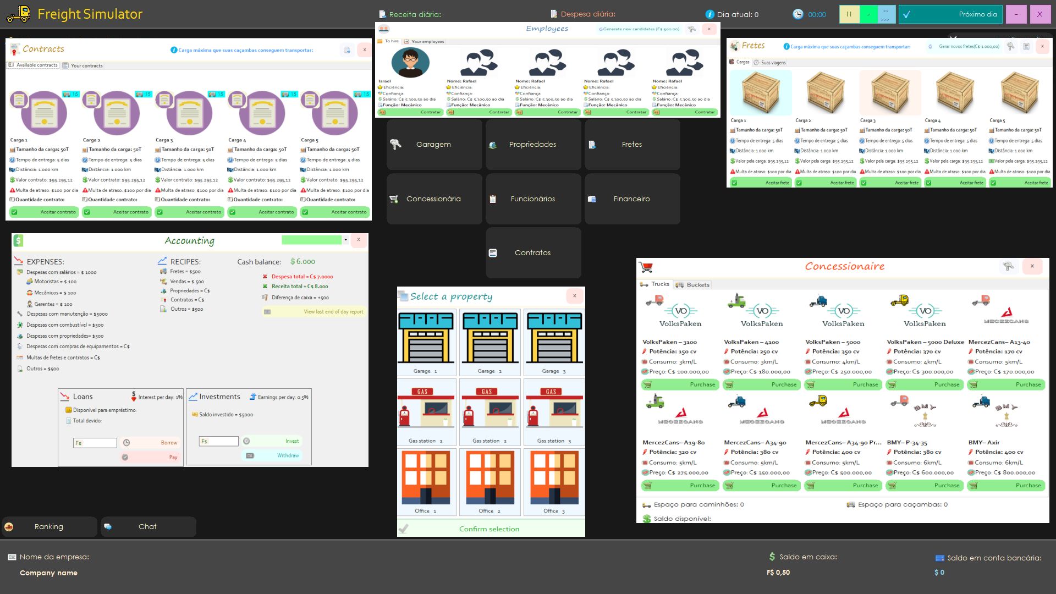Pause the game time
This screenshot has width=1056, height=594.
tap(849, 14)
